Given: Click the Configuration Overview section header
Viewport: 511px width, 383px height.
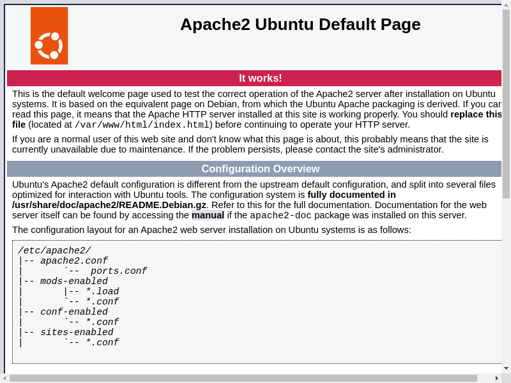Looking at the screenshot, I should pyautogui.click(x=260, y=169).
